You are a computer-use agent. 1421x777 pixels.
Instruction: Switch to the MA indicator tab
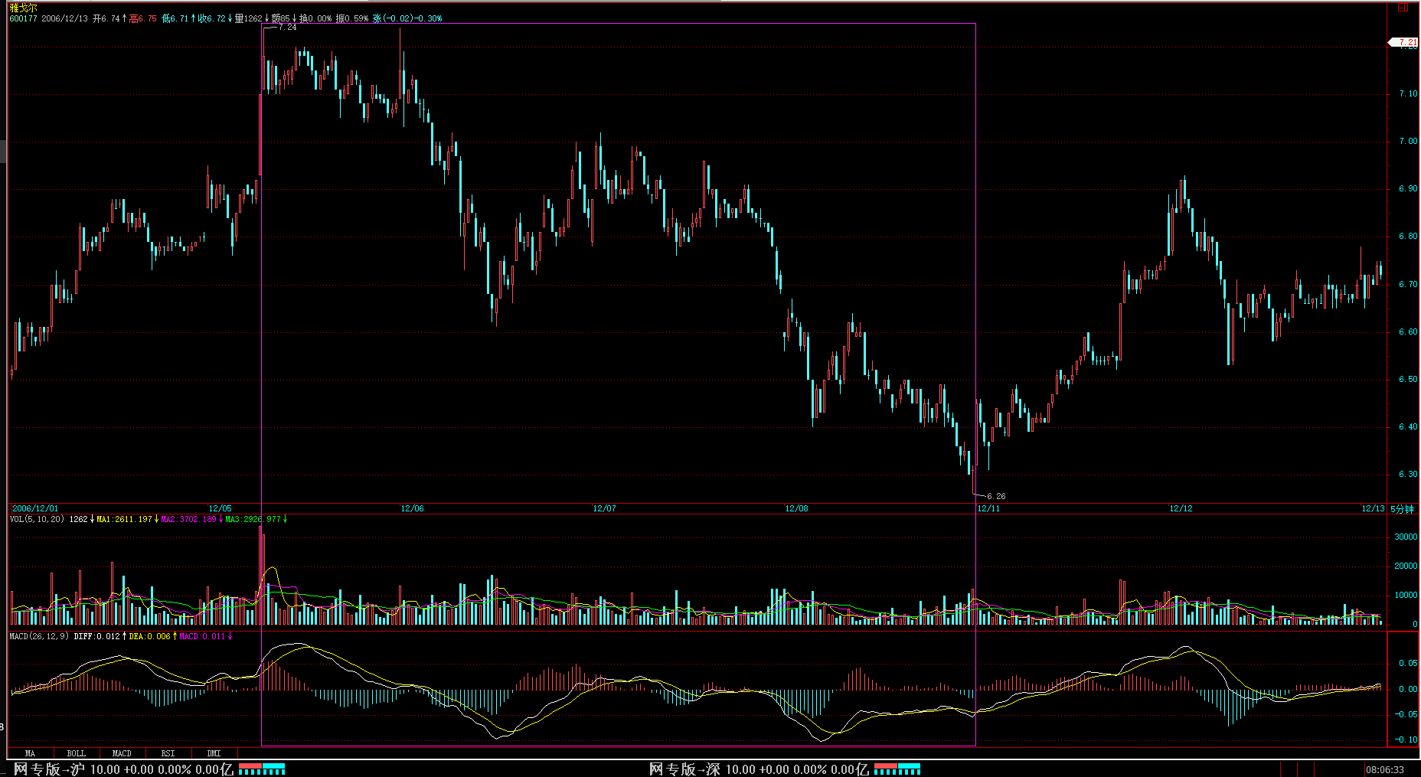pyautogui.click(x=30, y=753)
